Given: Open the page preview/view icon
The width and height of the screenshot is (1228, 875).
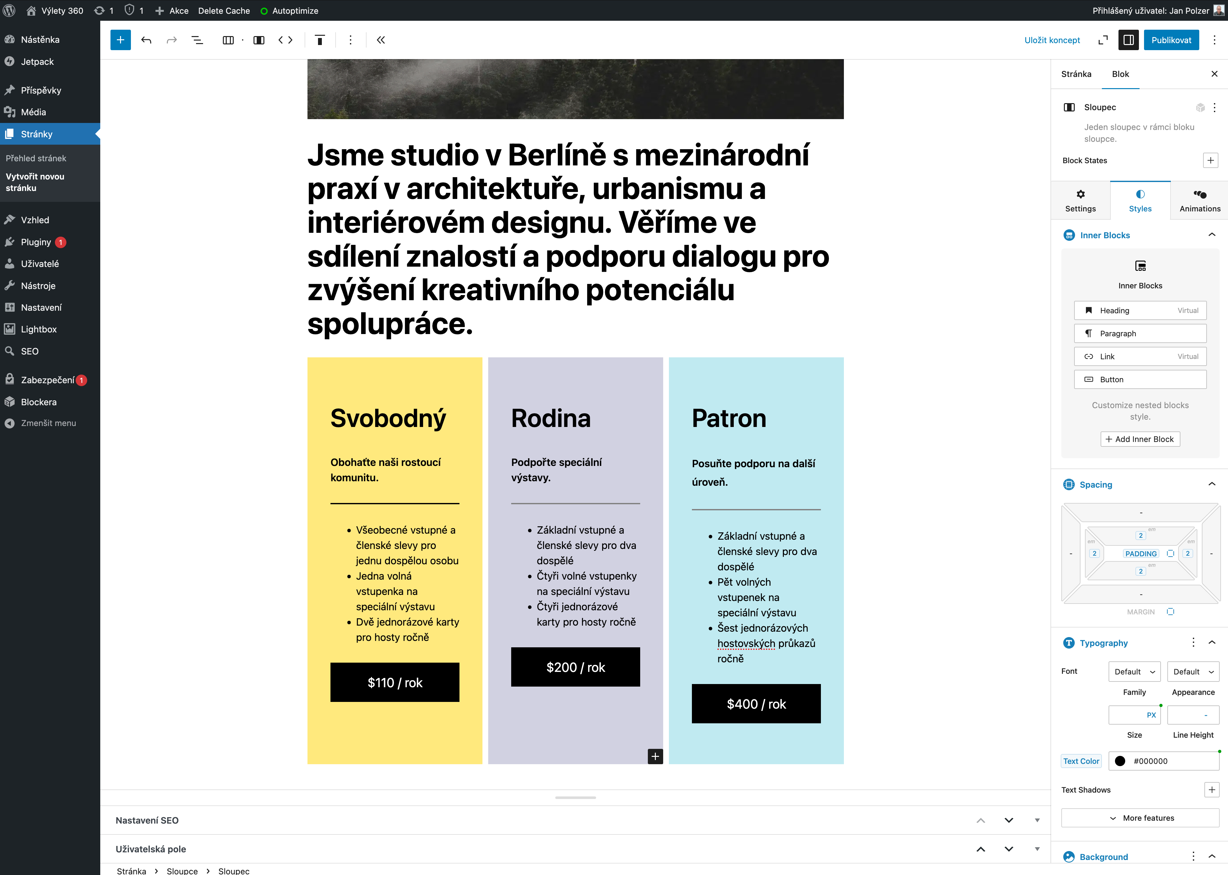Looking at the screenshot, I should click(x=1103, y=40).
